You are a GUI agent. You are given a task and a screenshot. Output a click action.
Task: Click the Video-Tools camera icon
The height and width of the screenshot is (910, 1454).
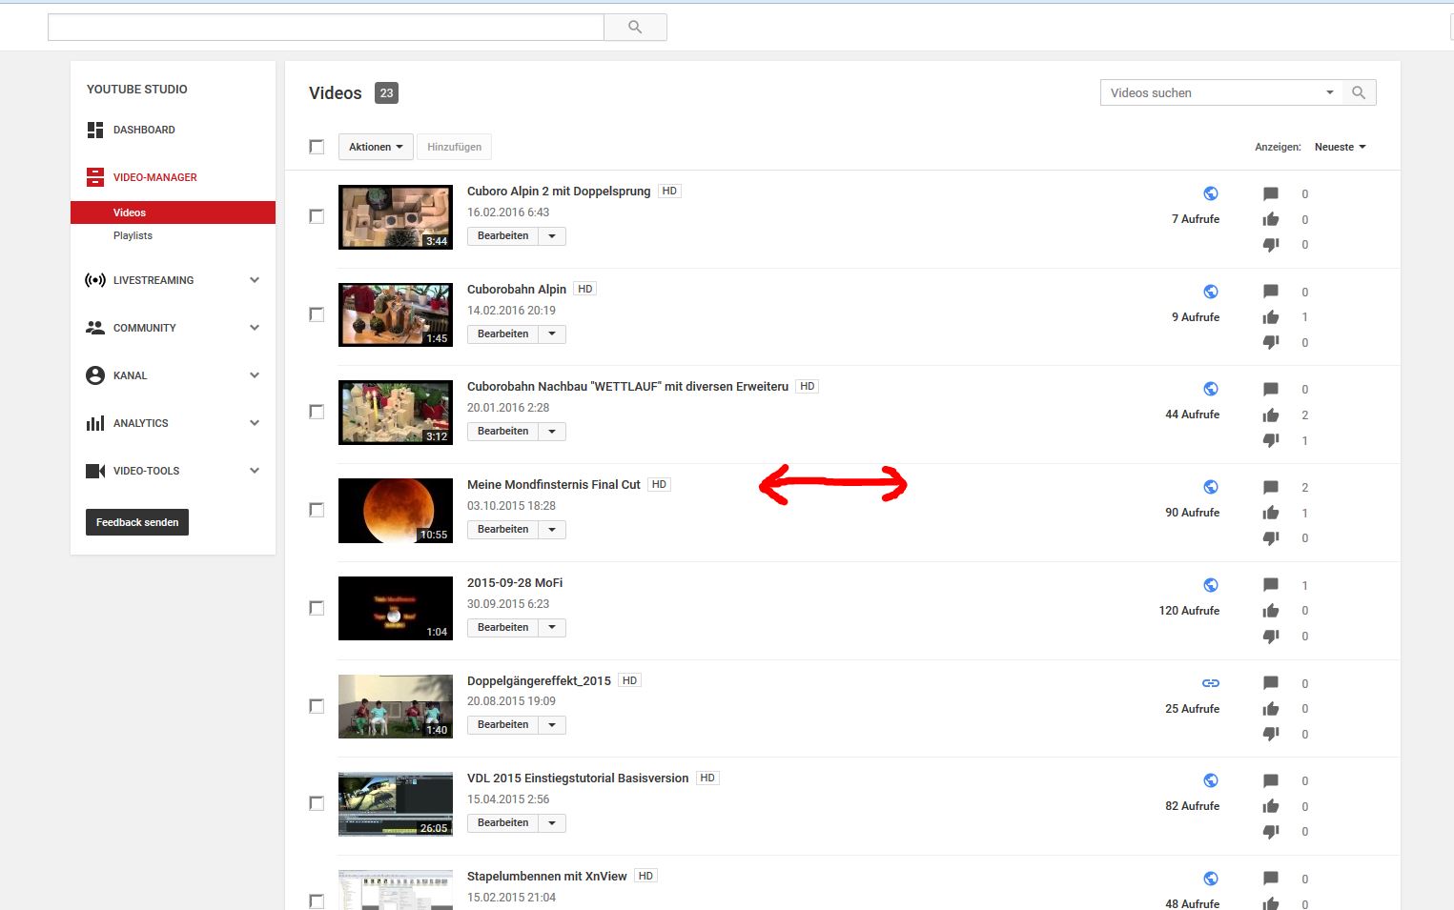pos(95,471)
